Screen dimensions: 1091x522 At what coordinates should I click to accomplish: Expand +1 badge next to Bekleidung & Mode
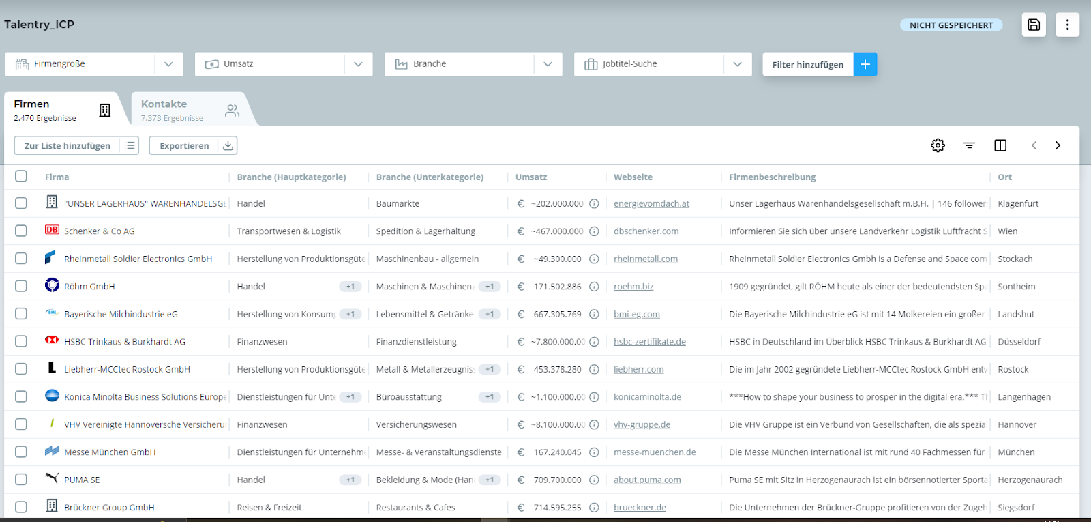490,480
